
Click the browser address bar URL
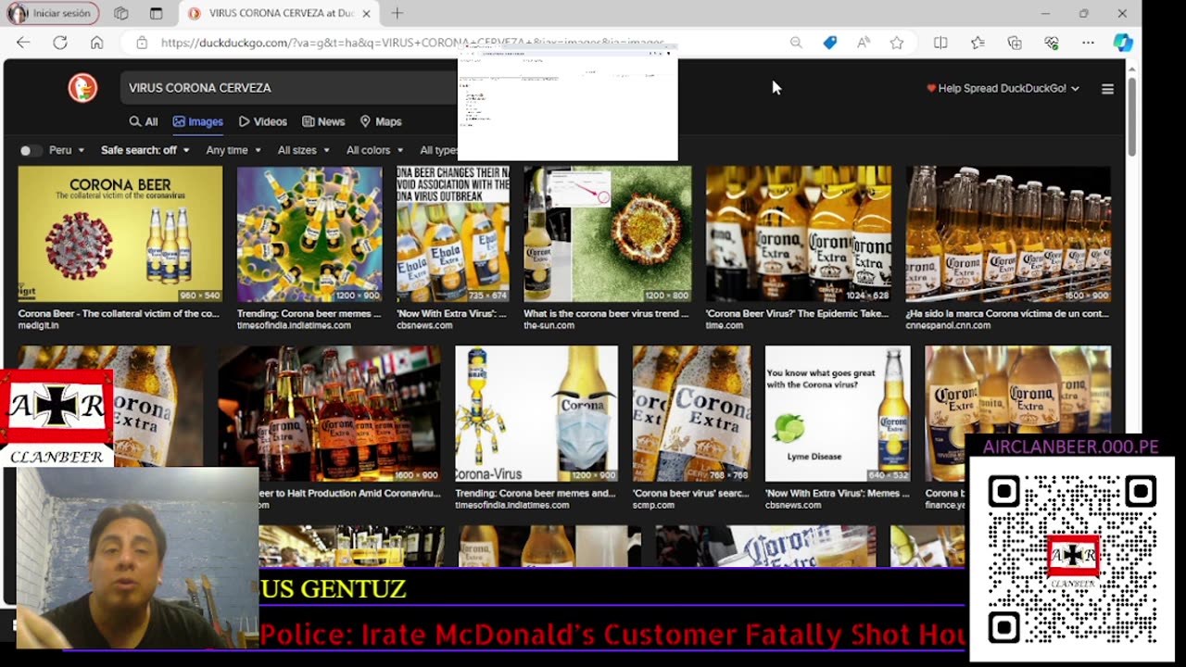(x=411, y=43)
